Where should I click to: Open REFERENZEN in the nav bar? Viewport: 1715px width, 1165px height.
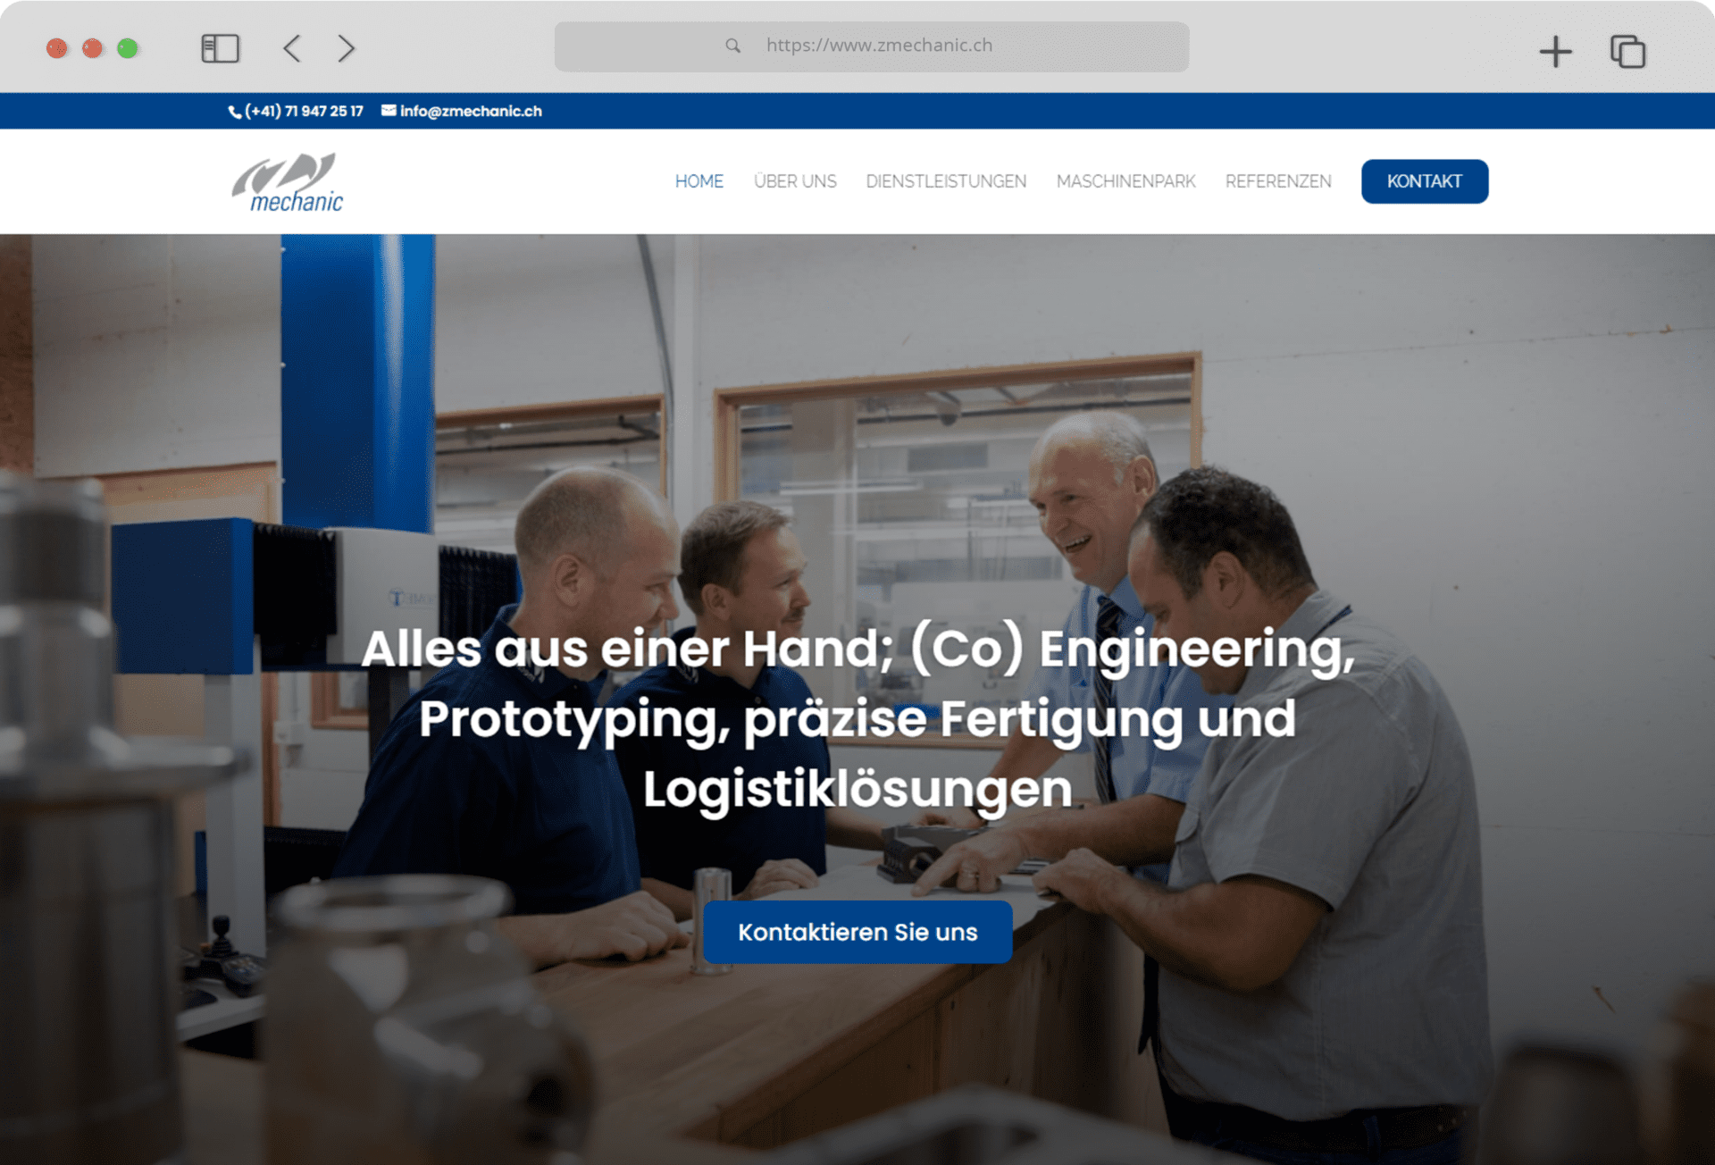[x=1278, y=181]
